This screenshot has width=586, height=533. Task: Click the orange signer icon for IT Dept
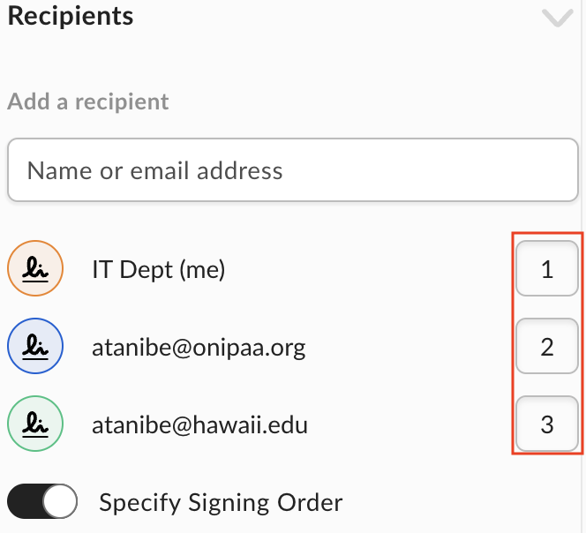tap(35, 268)
